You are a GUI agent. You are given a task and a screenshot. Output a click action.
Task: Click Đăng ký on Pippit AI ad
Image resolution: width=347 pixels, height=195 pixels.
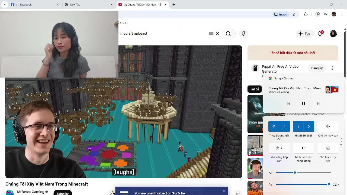pos(317,68)
